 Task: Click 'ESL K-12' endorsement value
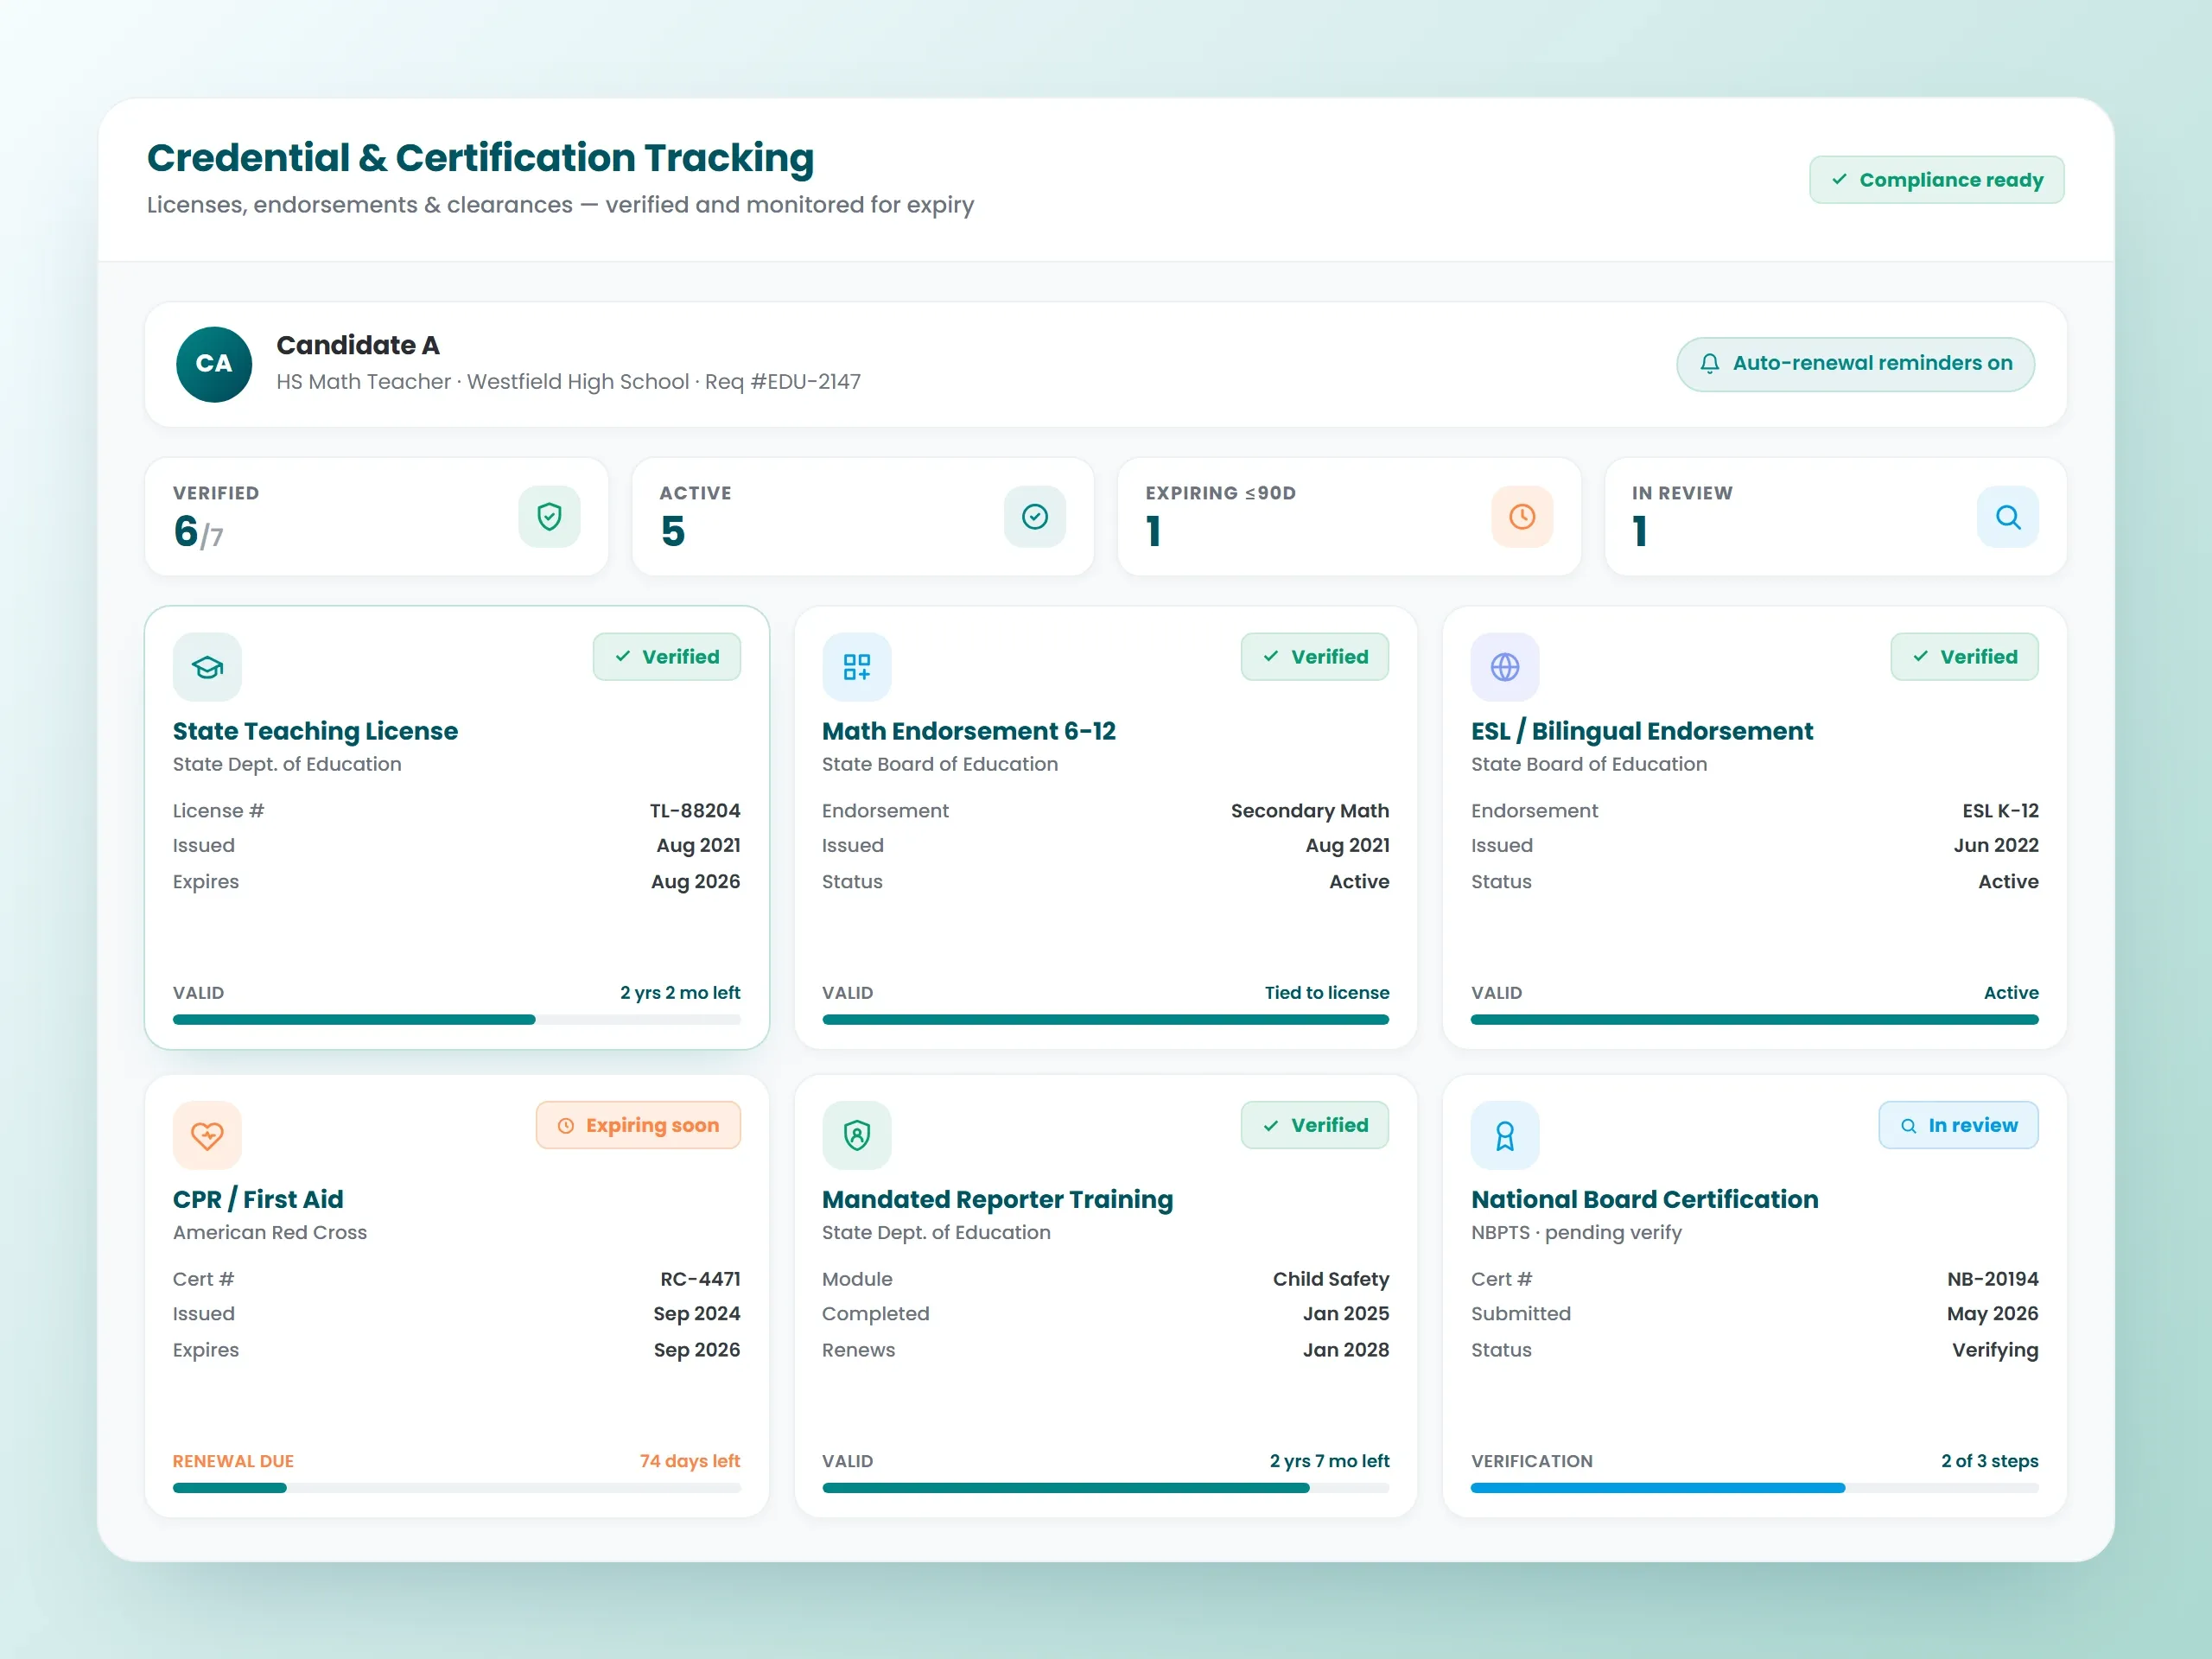[x=2000, y=811]
